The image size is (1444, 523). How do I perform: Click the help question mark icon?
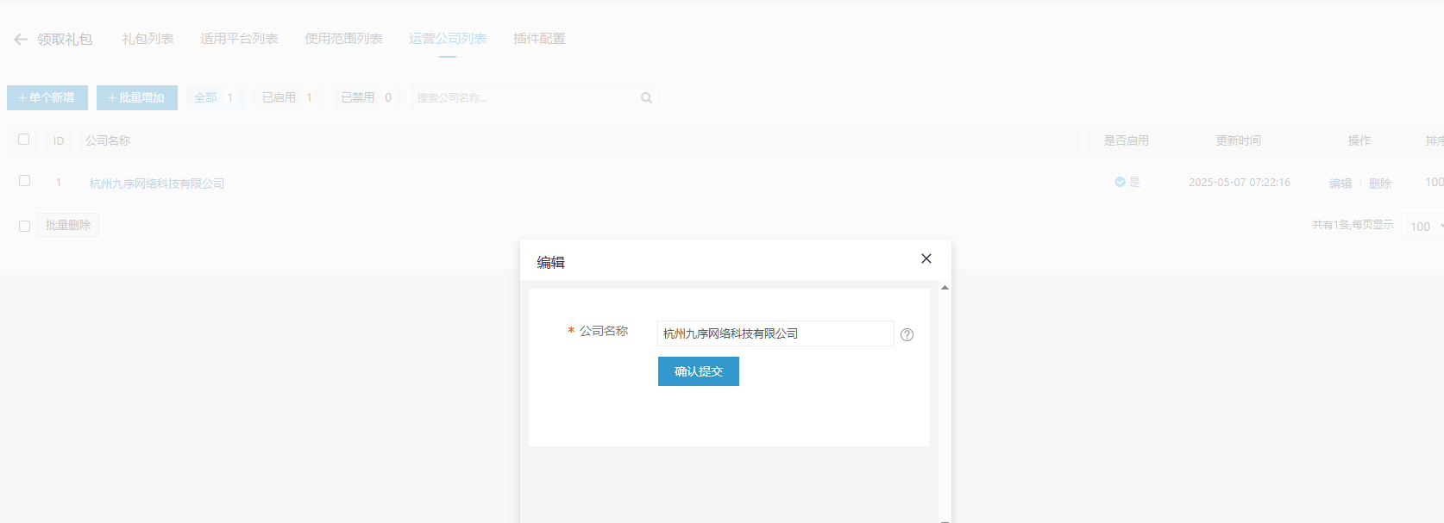point(907,334)
